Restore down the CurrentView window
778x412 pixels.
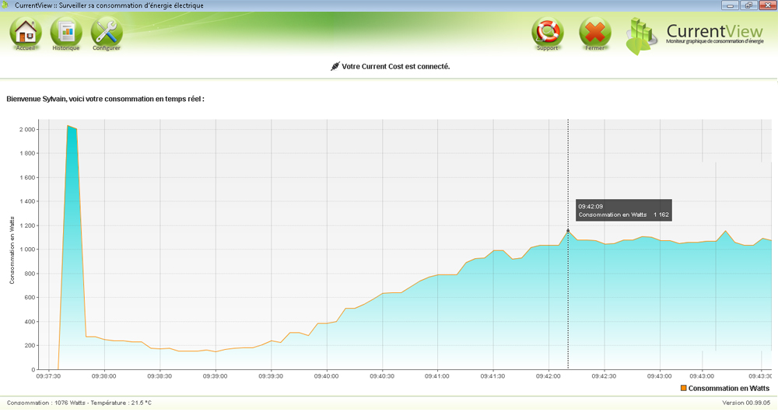point(748,5)
